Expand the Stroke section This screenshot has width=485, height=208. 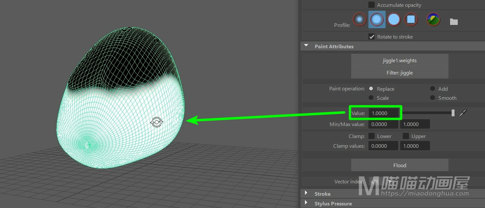(306, 193)
